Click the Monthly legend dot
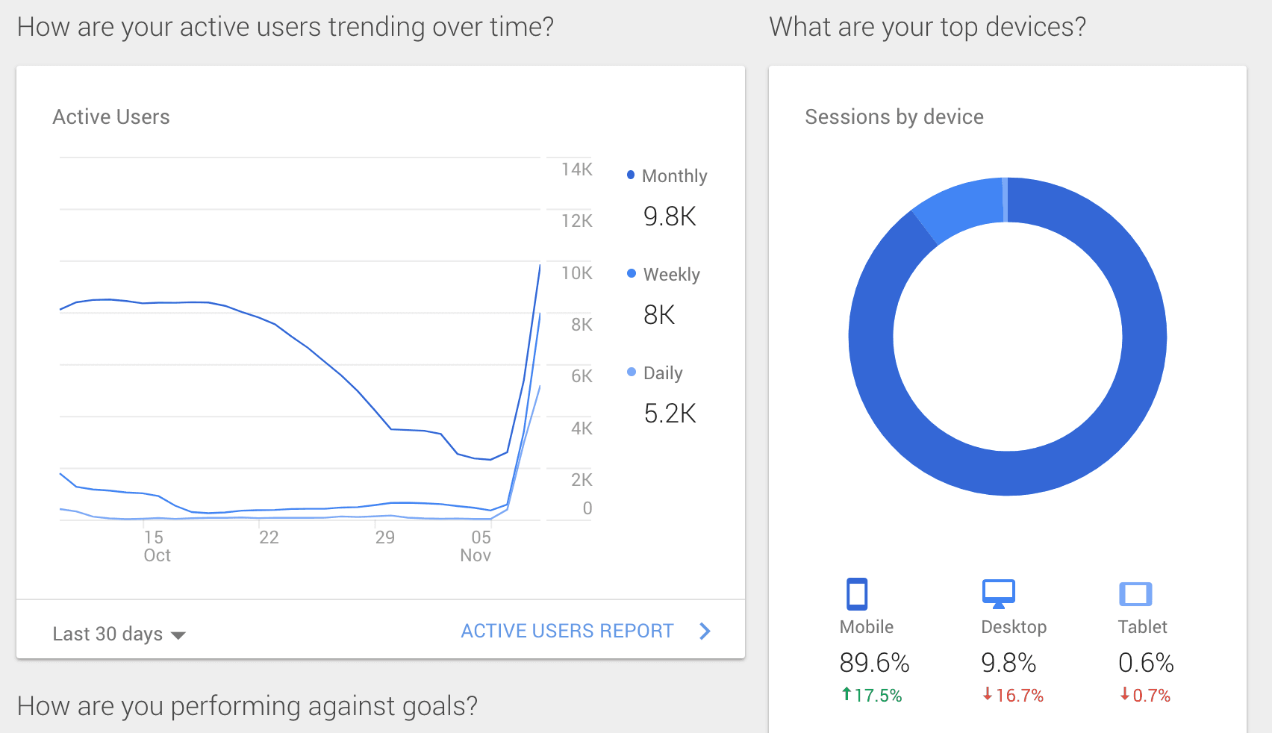This screenshot has height=733, width=1272. point(631,175)
